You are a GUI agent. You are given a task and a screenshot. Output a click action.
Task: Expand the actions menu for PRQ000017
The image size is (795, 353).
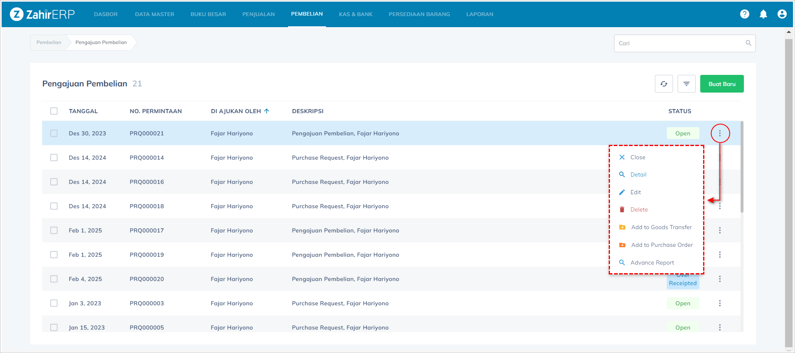pyautogui.click(x=720, y=230)
